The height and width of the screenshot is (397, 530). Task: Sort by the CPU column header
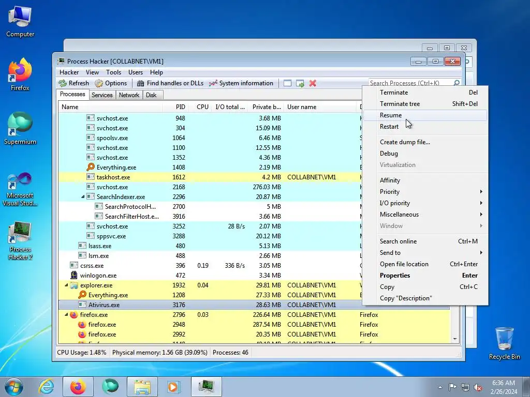[x=200, y=107]
